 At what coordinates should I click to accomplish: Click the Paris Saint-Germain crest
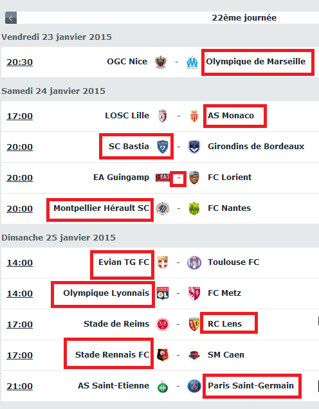(x=194, y=386)
